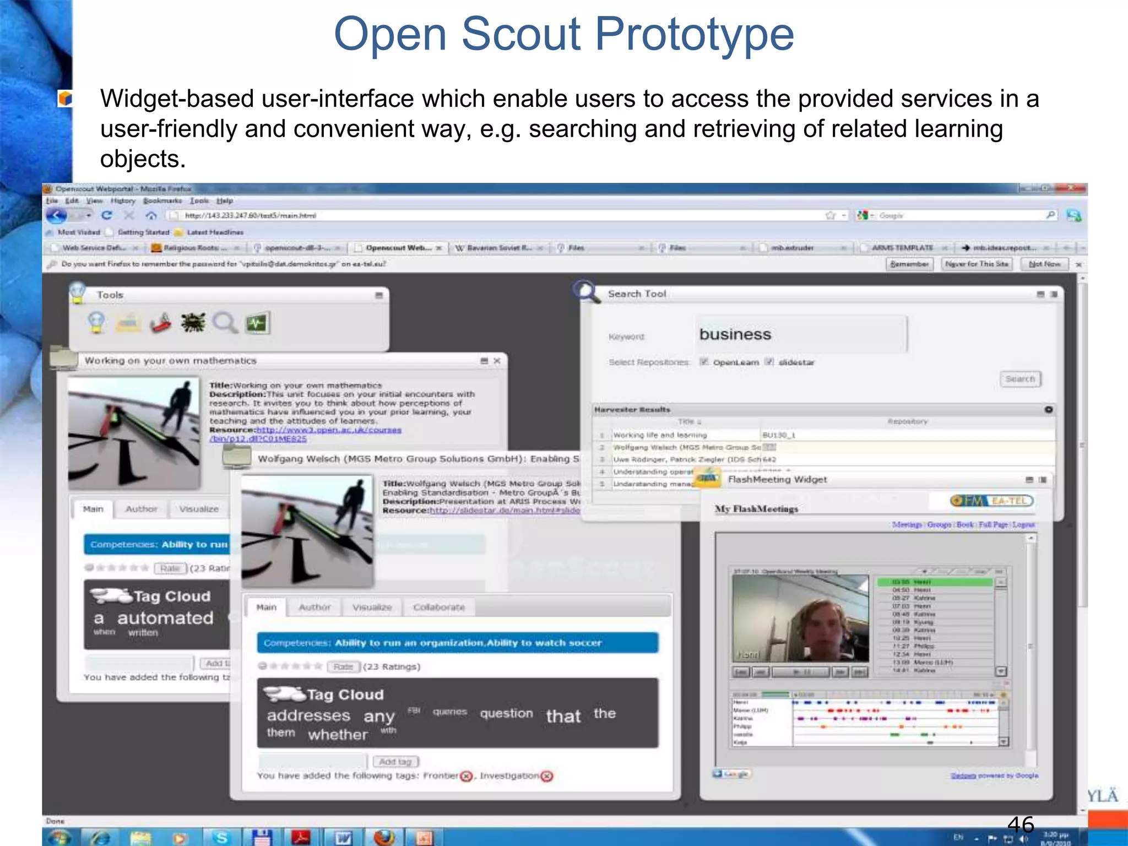The image size is (1128, 846).
Task: Switch to the Author tab in Welsch widget
Action: tap(314, 607)
